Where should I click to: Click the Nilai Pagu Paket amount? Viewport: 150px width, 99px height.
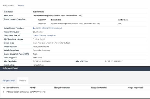tap(42, 61)
